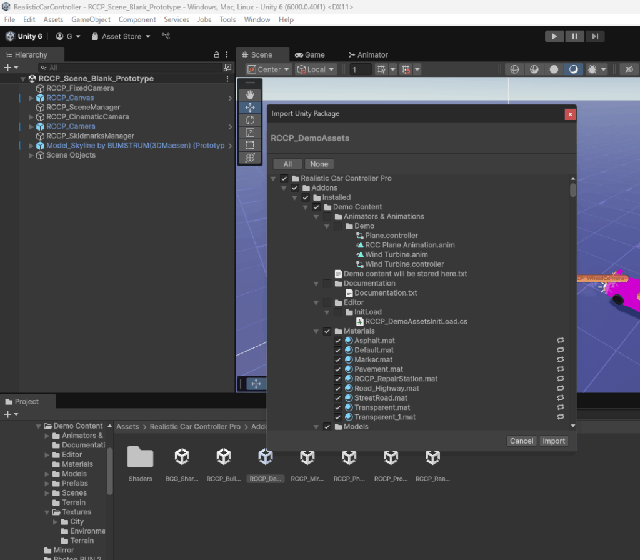Toggle the Materials folder checkbox
640x560 pixels.
[327, 331]
